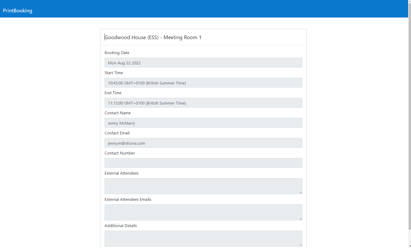Image resolution: width=411 pixels, height=251 pixels.
Task: Select the Contact Email input field
Action: point(203,143)
